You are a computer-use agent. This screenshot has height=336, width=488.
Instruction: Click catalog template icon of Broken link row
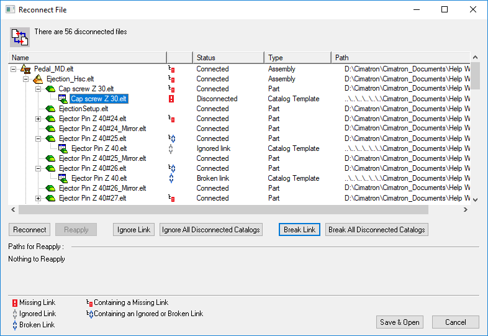tap(63, 178)
